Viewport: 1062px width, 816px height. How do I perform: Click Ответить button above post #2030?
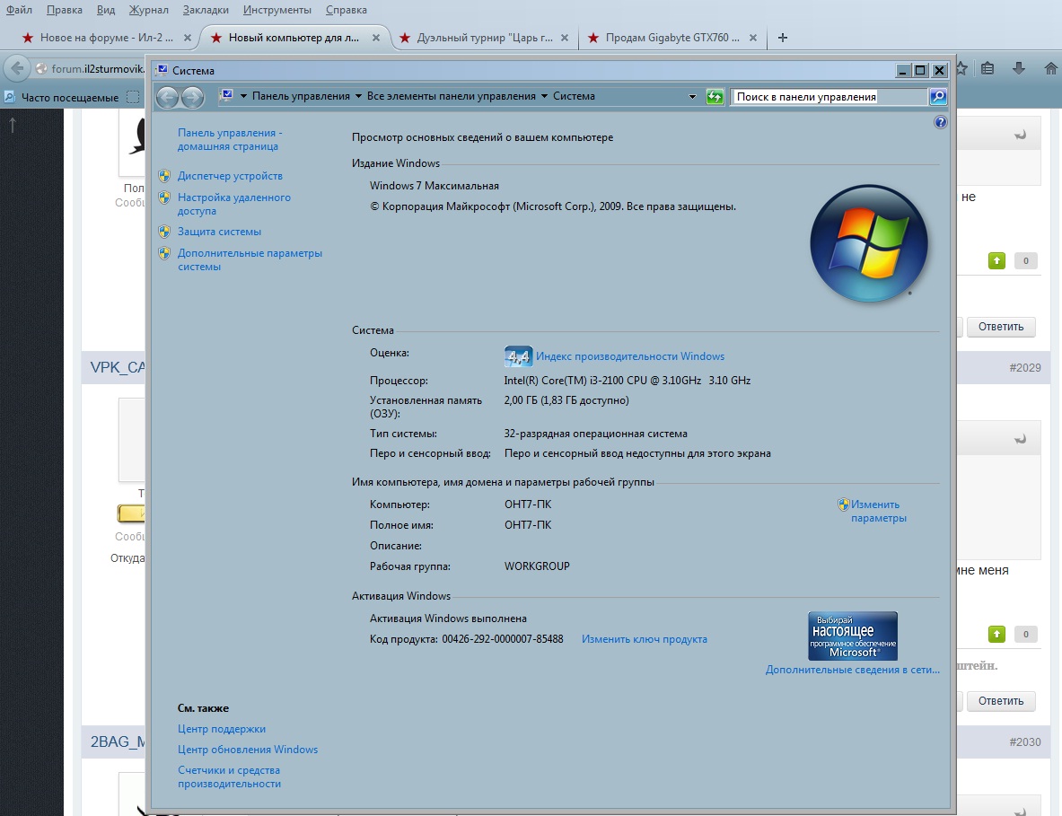tap(1000, 701)
